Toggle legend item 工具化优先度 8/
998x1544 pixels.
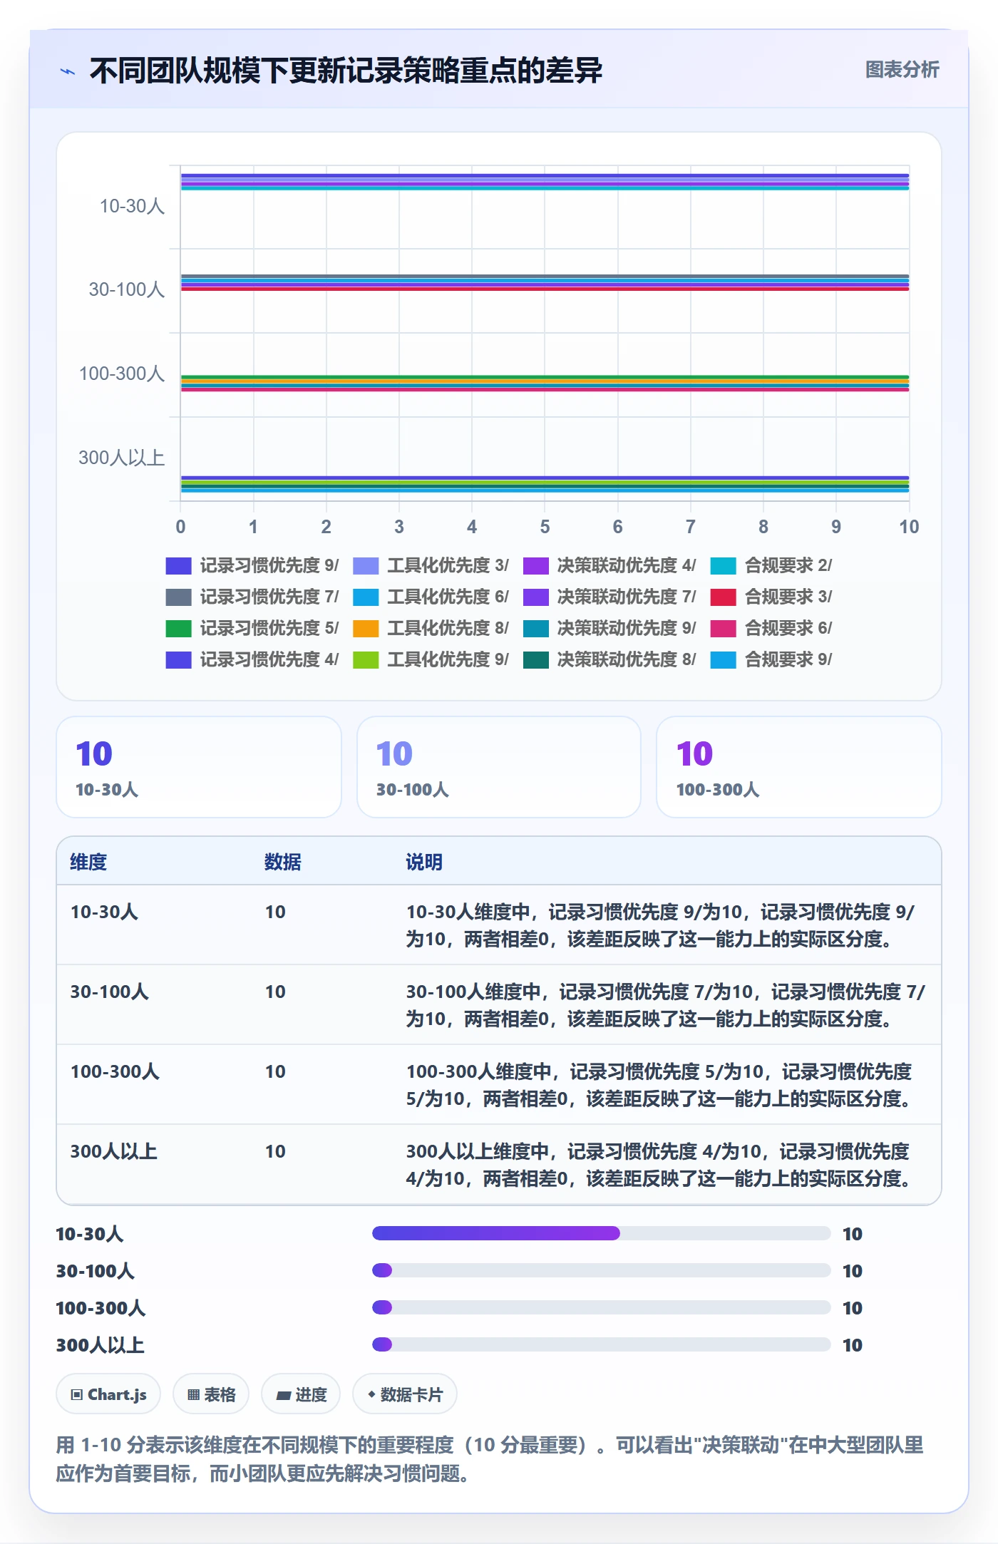tap(431, 629)
